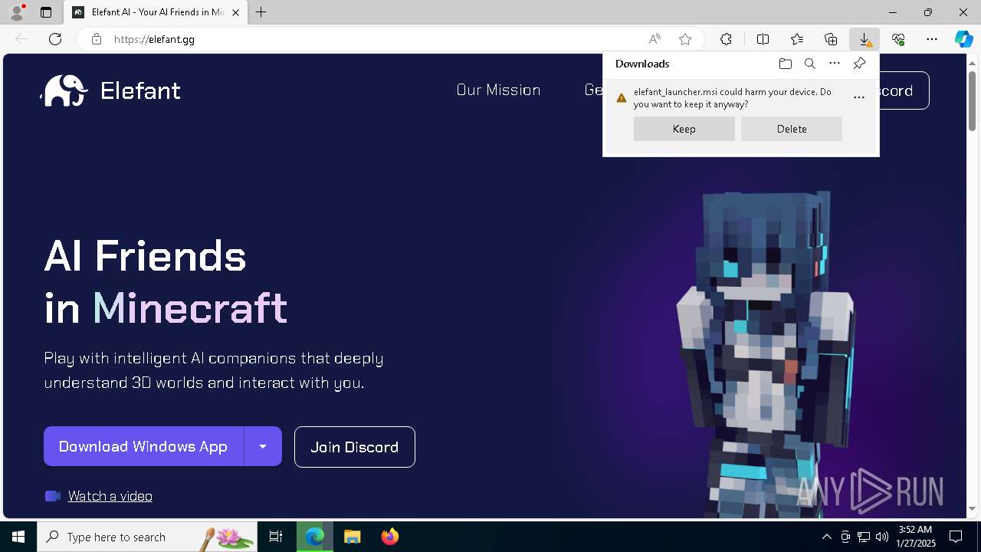Toggle the Downloads toolbar button
981x552 pixels.
point(865,39)
